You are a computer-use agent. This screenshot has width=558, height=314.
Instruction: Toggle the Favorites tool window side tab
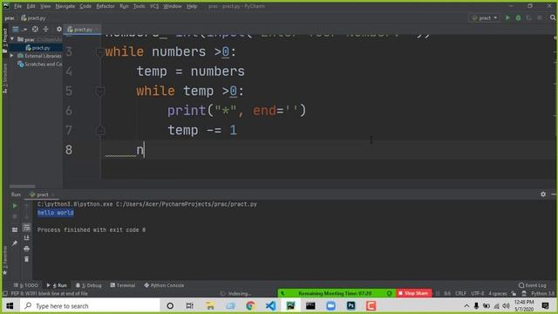pos(5,260)
